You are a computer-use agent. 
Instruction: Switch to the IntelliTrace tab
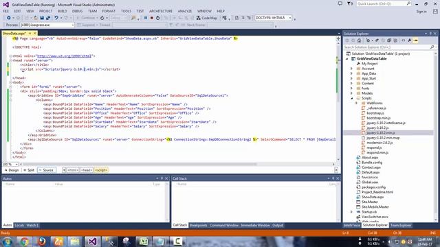[351, 226]
